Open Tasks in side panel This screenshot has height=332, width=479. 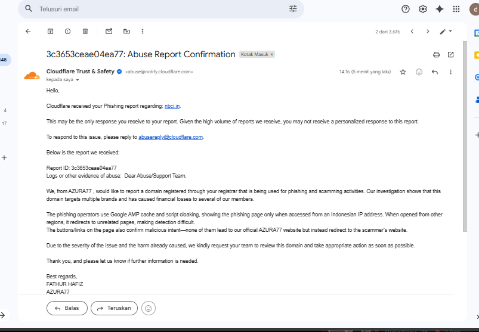477,77
